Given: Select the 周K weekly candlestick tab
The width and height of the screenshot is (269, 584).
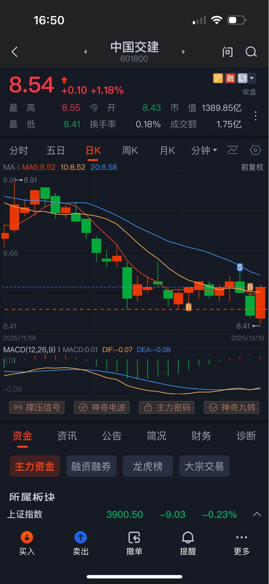Looking at the screenshot, I should click(x=130, y=150).
